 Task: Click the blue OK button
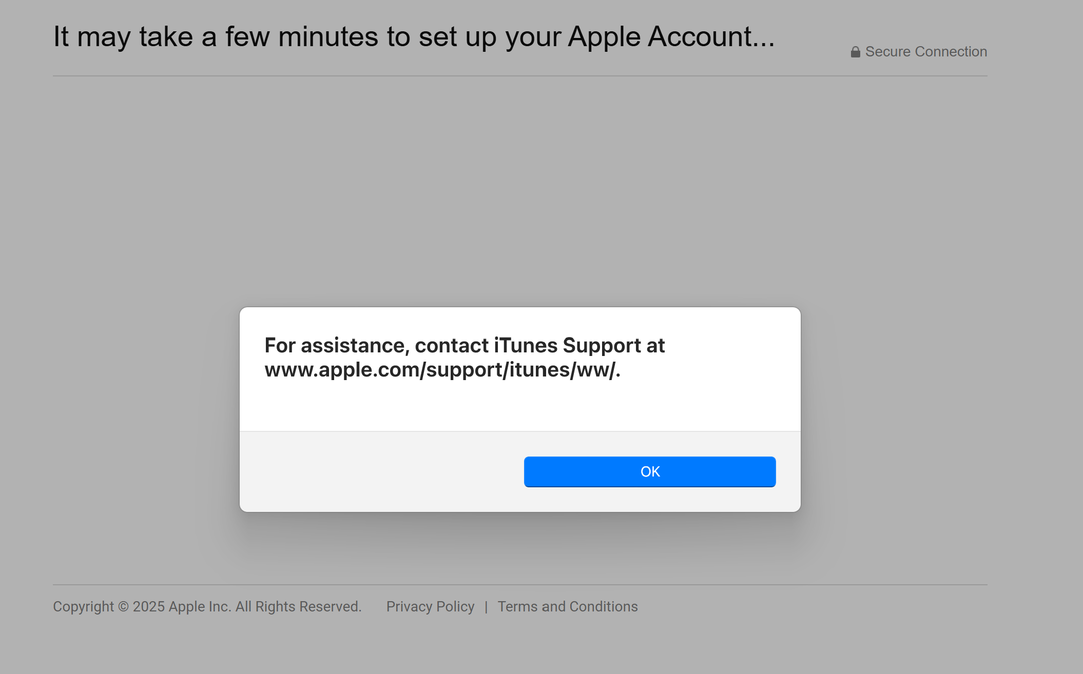649,471
